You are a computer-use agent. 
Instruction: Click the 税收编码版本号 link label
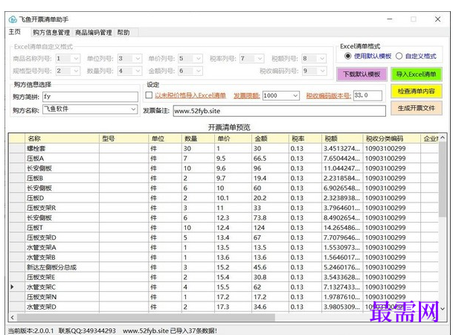click(329, 95)
